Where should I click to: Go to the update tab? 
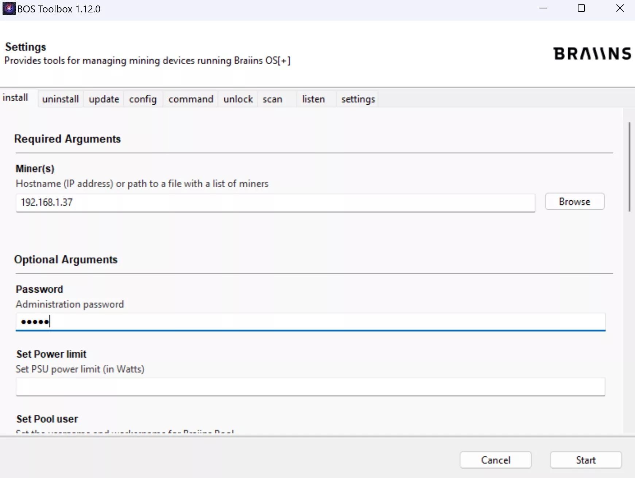104,99
